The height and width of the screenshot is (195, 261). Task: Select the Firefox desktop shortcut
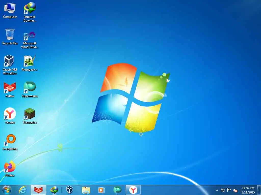[10, 169]
